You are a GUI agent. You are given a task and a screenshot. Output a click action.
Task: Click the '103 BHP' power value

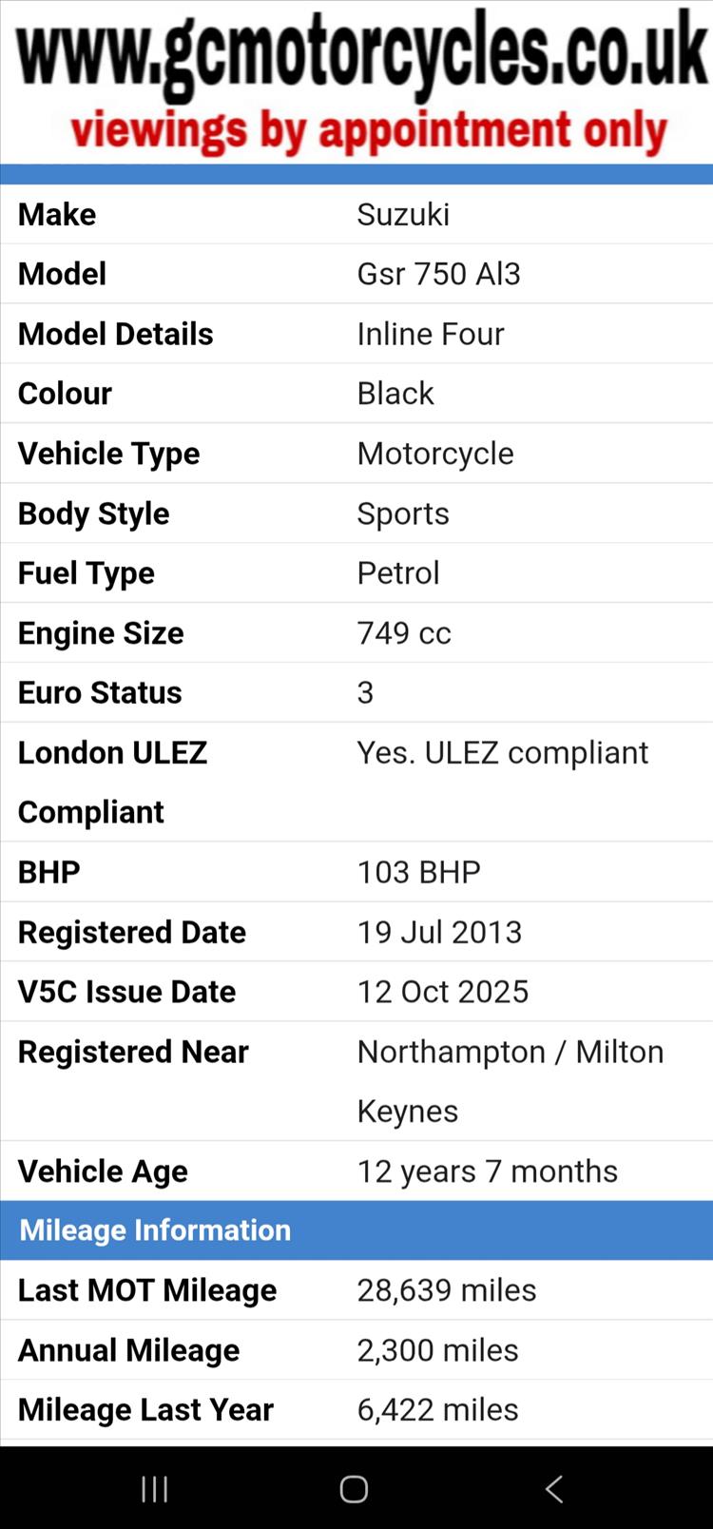[418, 872]
